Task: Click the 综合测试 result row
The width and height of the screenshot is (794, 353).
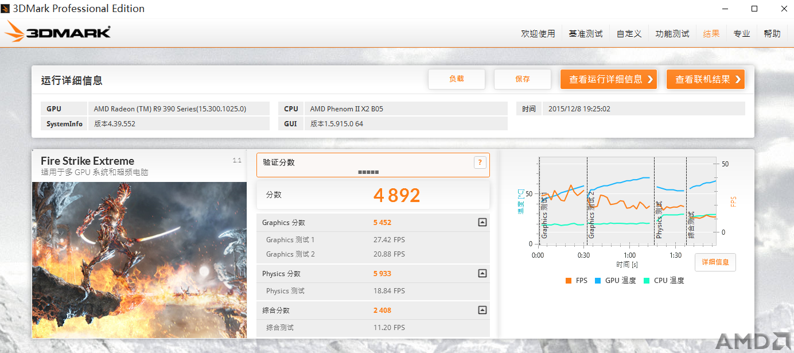Action: pyautogui.click(x=373, y=328)
